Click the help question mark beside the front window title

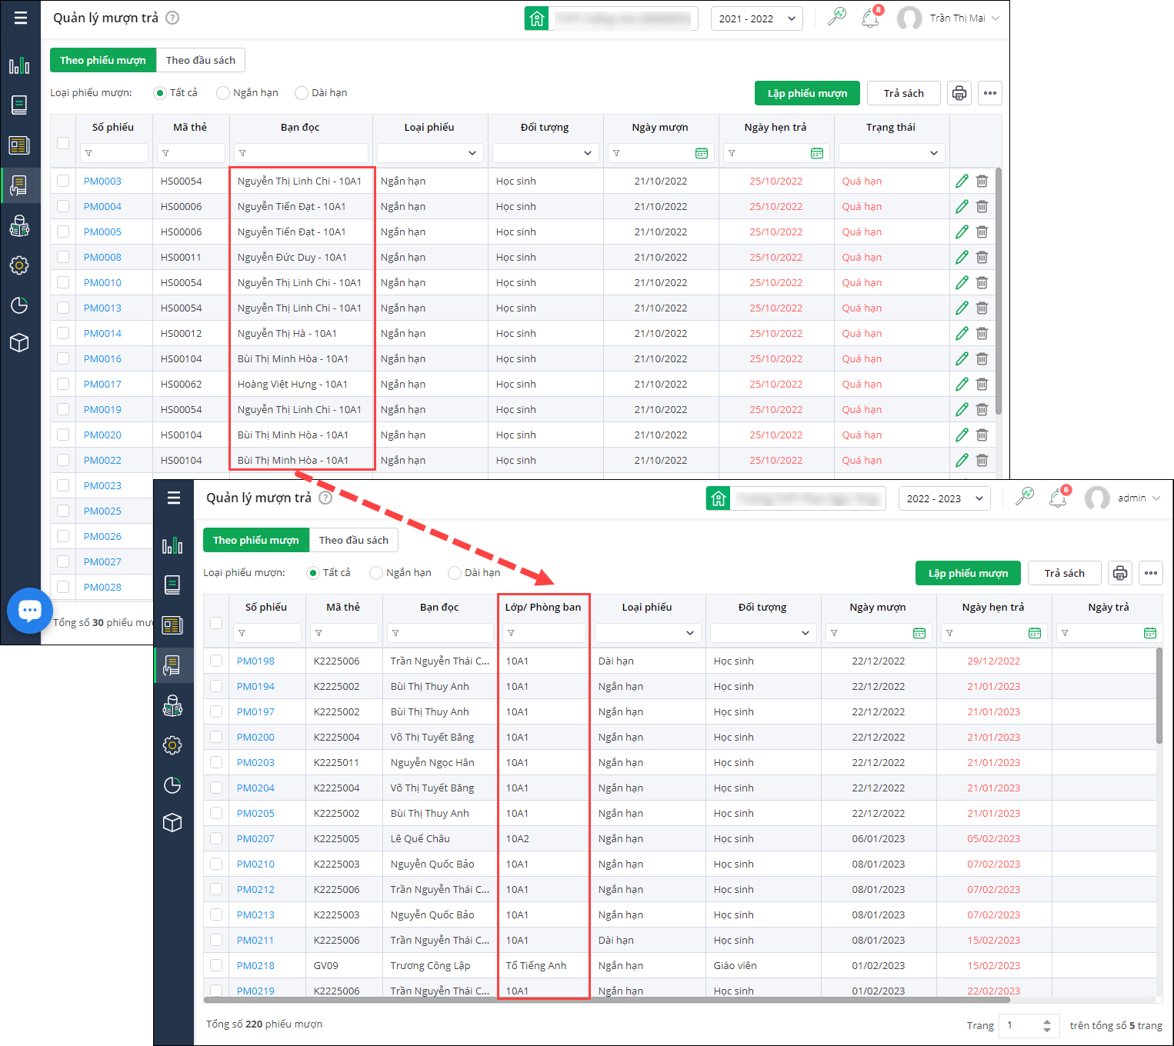[x=325, y=498]
